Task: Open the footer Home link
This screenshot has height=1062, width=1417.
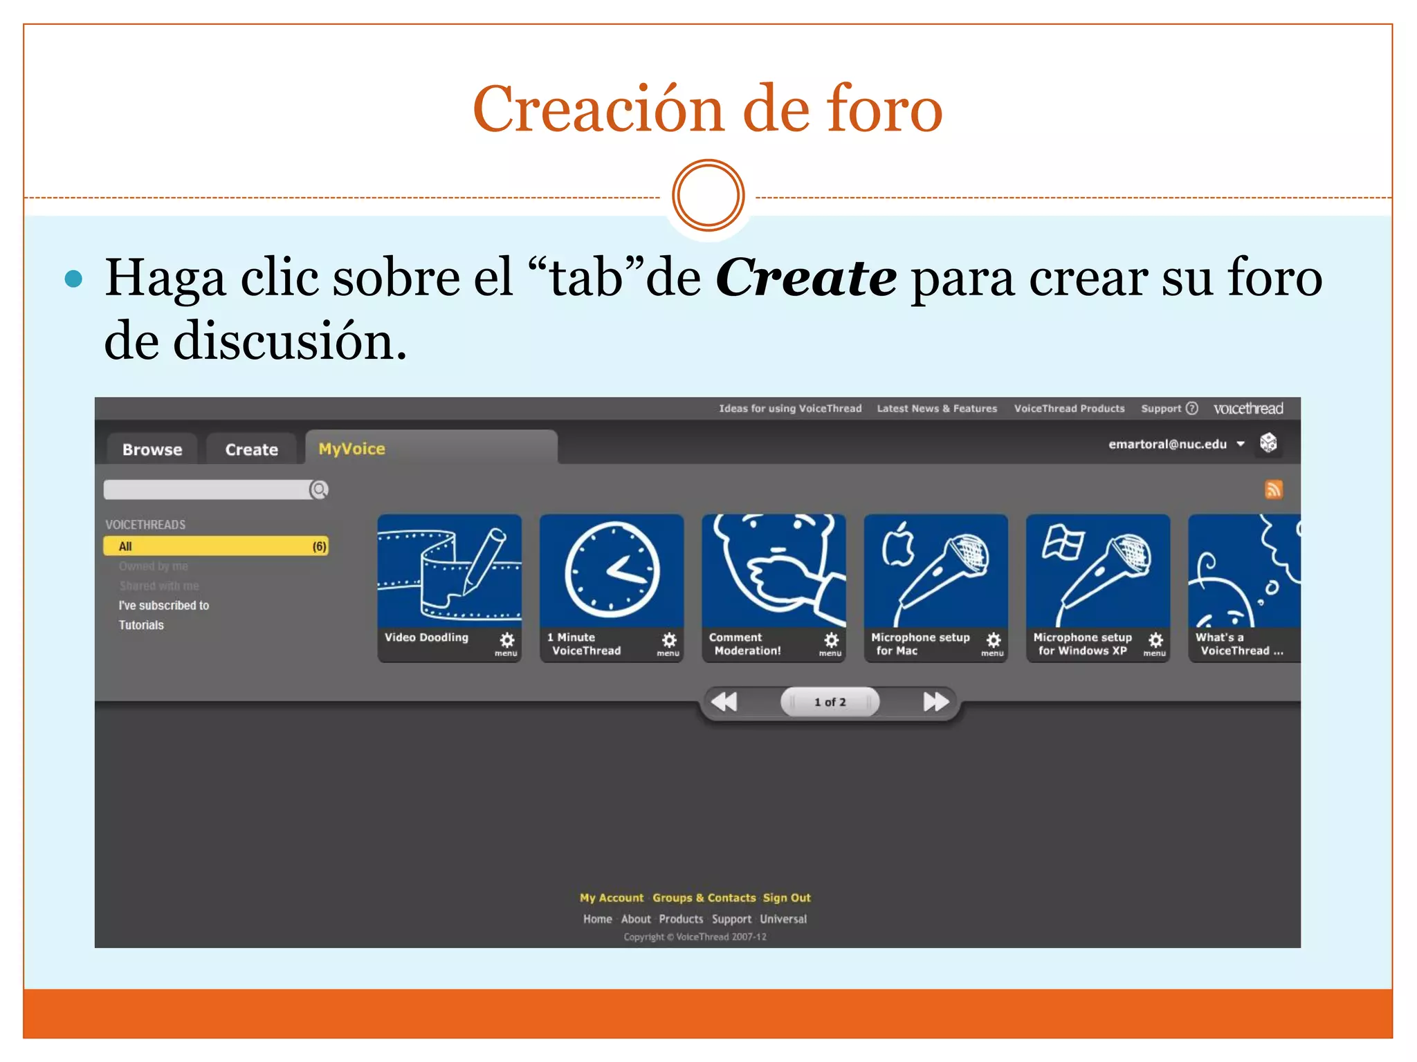Action: (598, 919)
